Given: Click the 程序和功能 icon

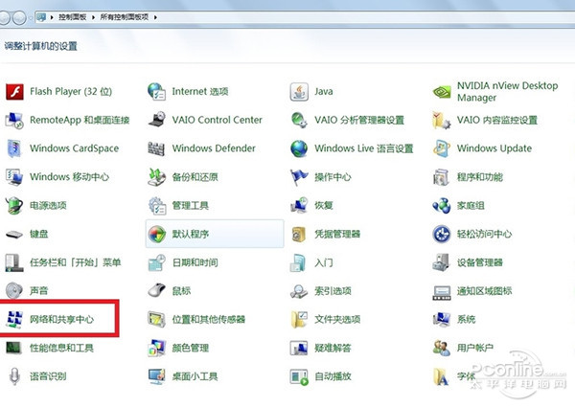Looking at the screenshot, I should tap(442, 177).
